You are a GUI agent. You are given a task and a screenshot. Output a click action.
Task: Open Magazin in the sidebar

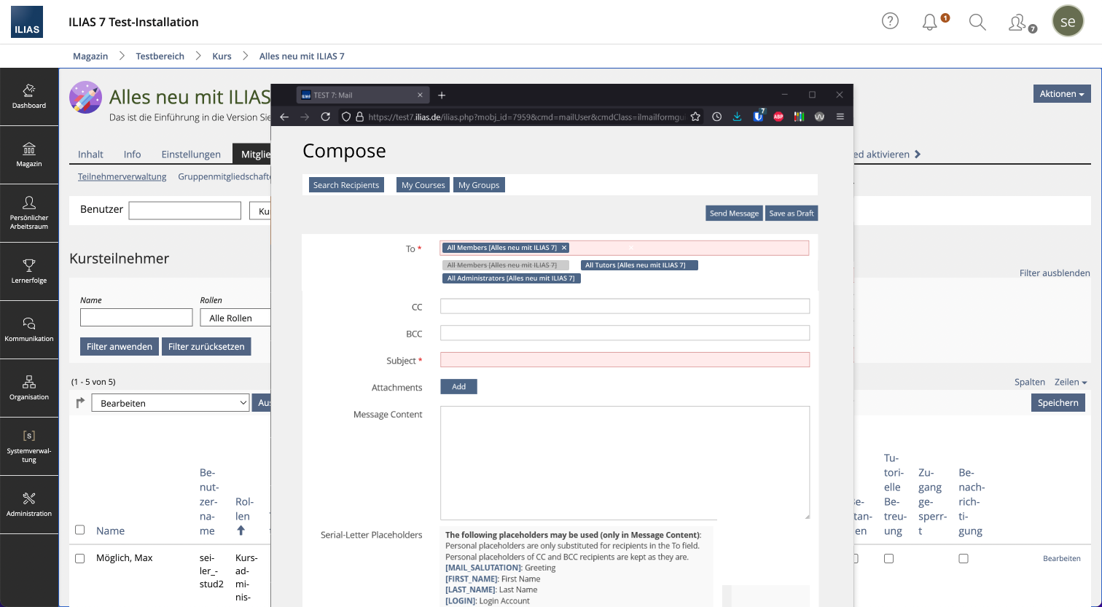pyautogui.click(x=29, y=154)
